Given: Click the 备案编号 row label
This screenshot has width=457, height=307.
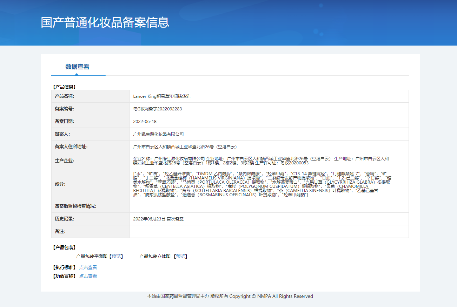Looking at the screenshot, I should point(65,109).
